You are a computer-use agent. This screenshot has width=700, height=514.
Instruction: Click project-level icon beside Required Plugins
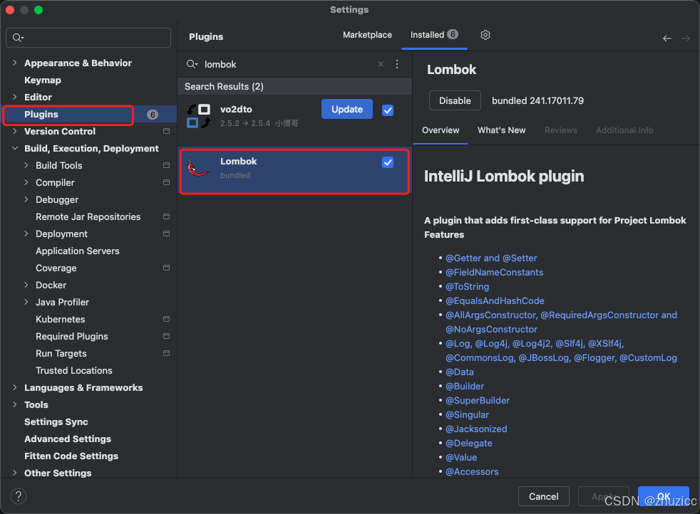(167, 336)
